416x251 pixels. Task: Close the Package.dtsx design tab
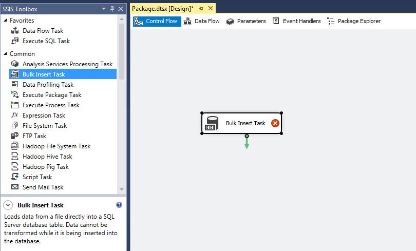click(x=211, y=9)
